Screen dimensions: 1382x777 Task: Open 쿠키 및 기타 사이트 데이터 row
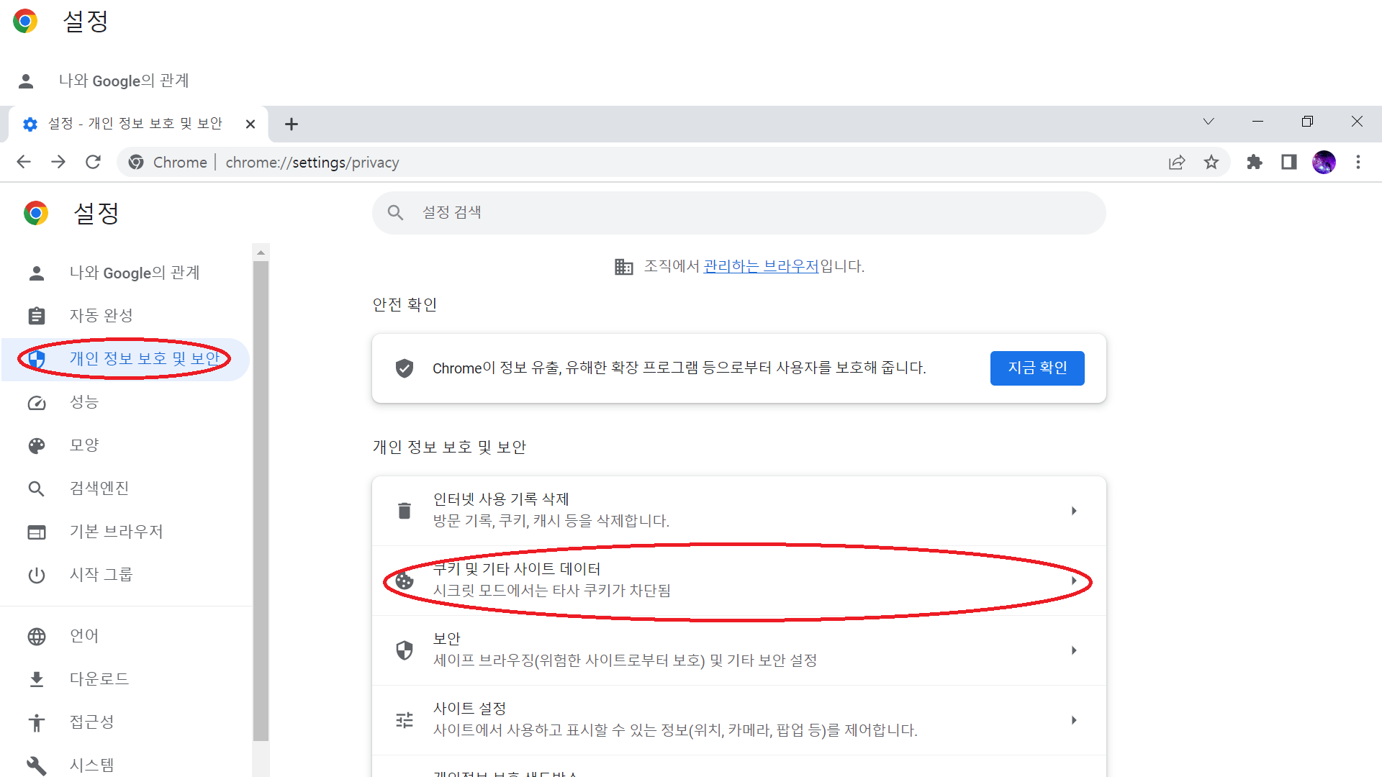click(x=739, y=581)
